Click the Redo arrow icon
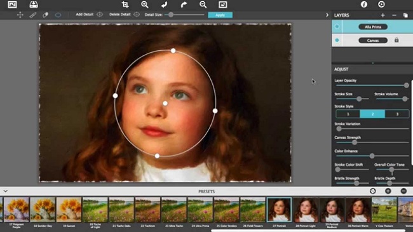Image resolution: width=413 pixels, height=232 pixels. (x=184, y=4)
